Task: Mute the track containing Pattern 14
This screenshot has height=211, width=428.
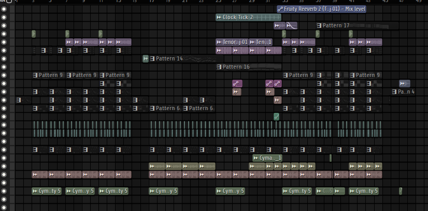Action: pos(4,59)
